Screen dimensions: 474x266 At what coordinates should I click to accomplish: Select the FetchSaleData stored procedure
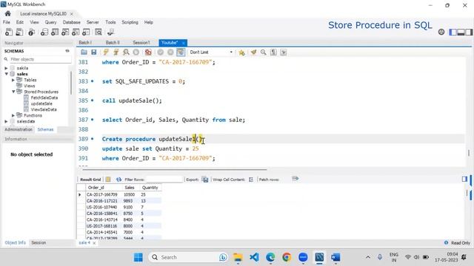tap(44, 98)
